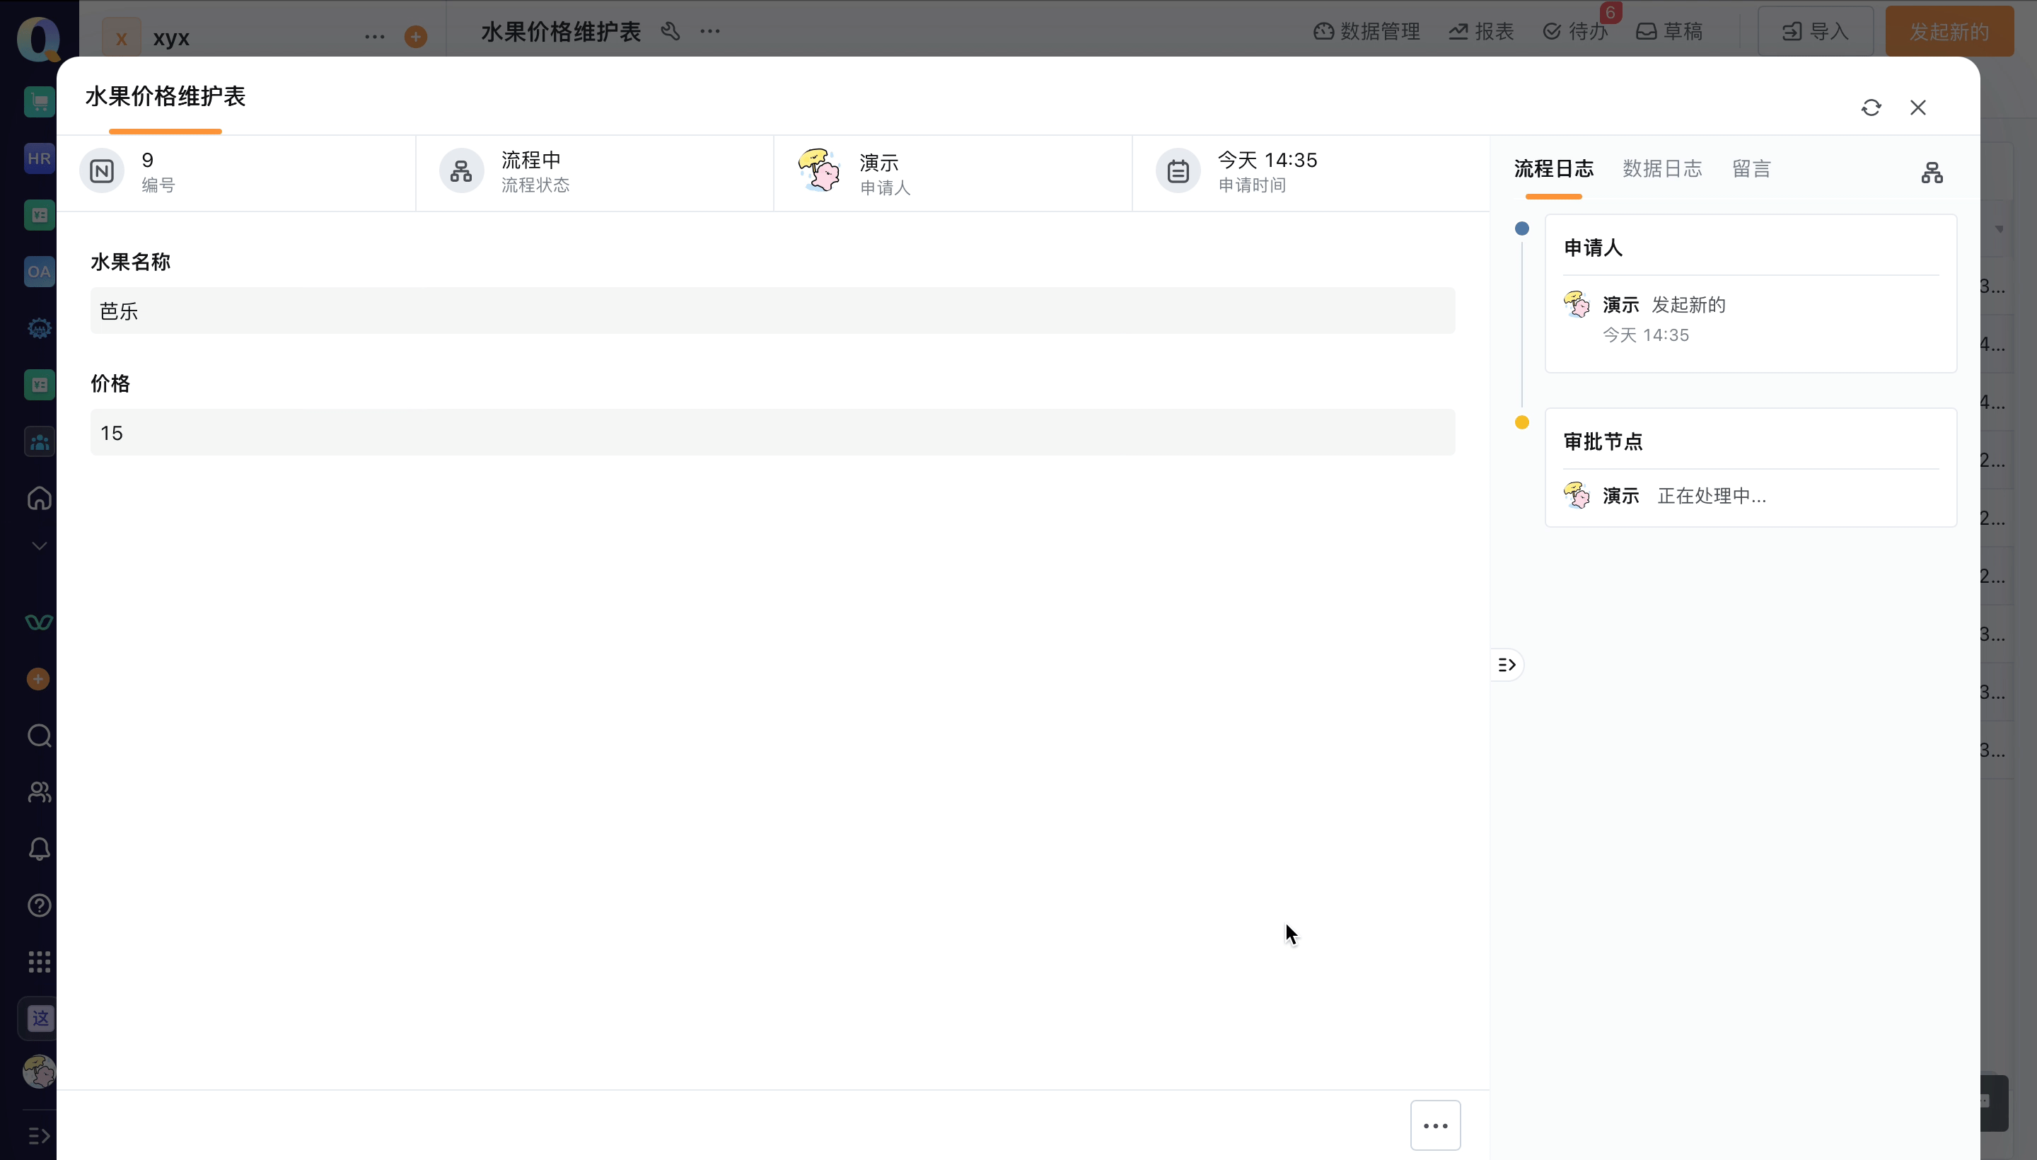Click the 今天 14:35 timestamp in log
This screenshot has height=1160, width=2037.
coord(1646,335)
